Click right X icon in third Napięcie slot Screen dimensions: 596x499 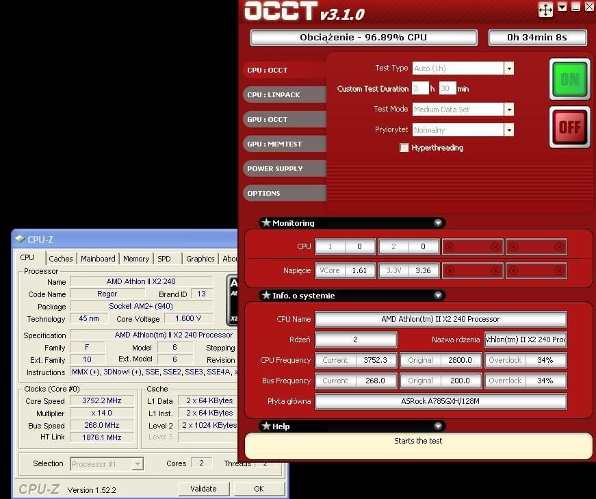click(x=495, y=271)
